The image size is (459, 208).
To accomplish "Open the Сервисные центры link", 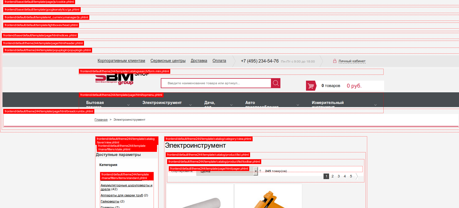I will point(168,61).
